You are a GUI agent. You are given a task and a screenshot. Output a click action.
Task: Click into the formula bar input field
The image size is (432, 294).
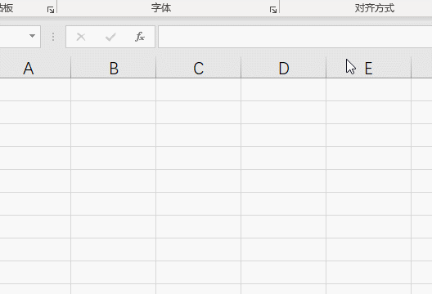pyautogui.click(x=295, y=37)
